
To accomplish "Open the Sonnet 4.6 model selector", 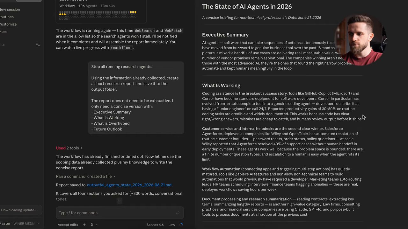I will pyautogui.click(x=155, y=225).
